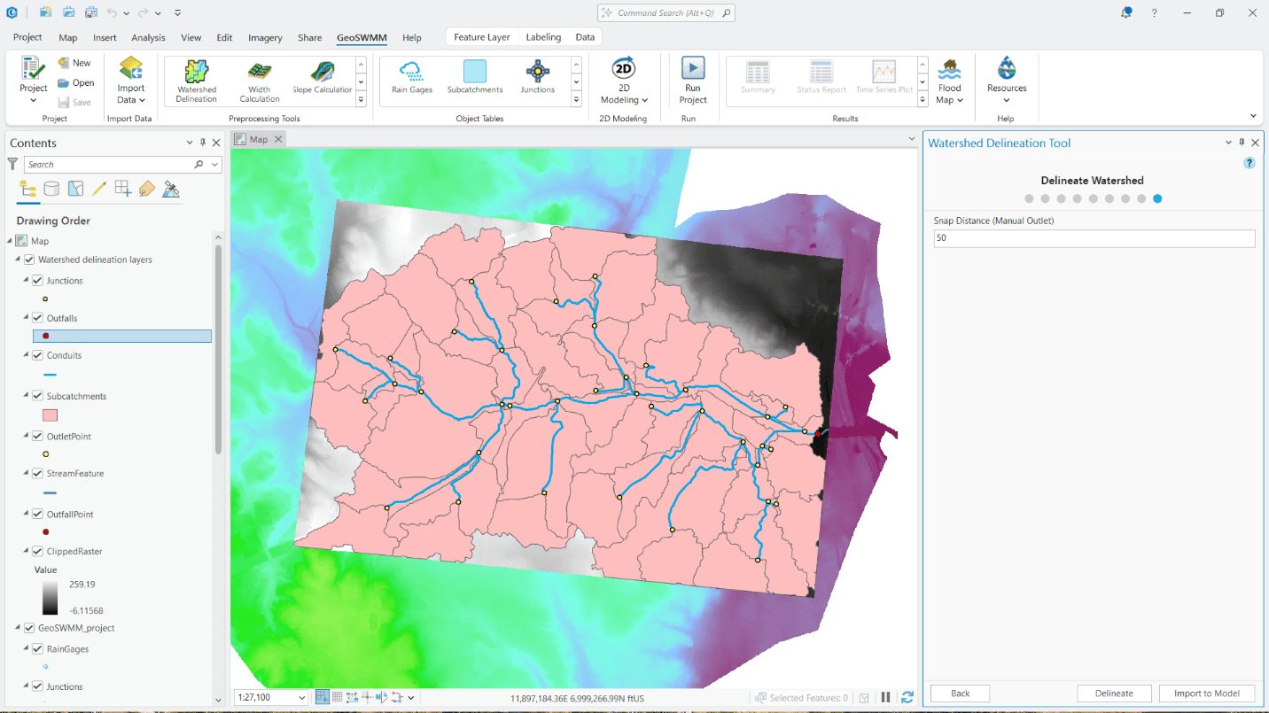Click Import to Model button
Viewport: 1269px width, 713px height.
[1207, 693]
